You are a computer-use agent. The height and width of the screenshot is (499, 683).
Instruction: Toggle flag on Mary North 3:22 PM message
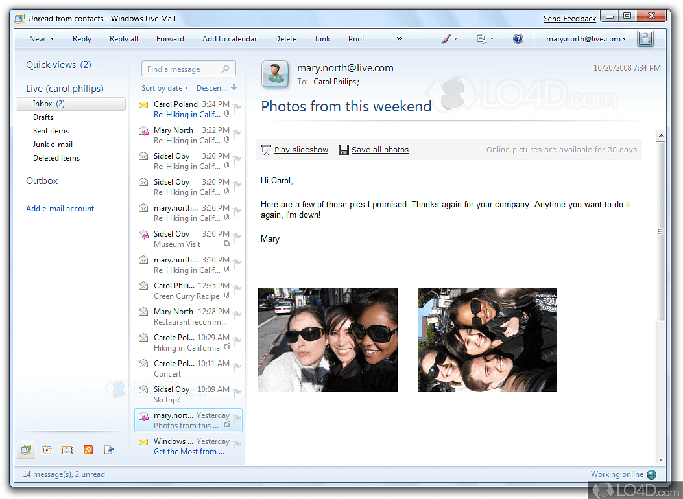coord(237,134)
